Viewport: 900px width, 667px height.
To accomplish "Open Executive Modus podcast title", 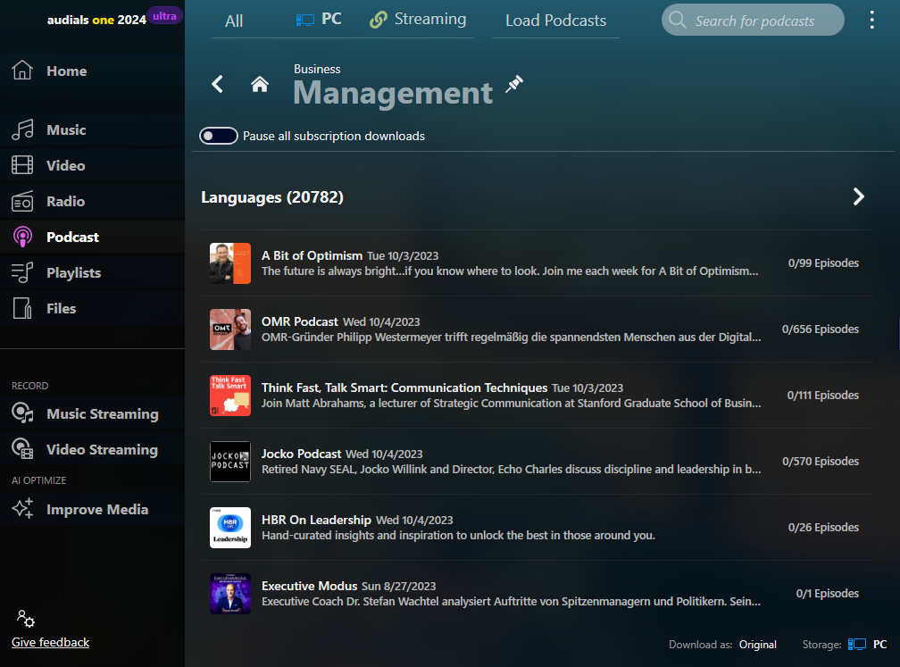I will [x=309, y=586].
